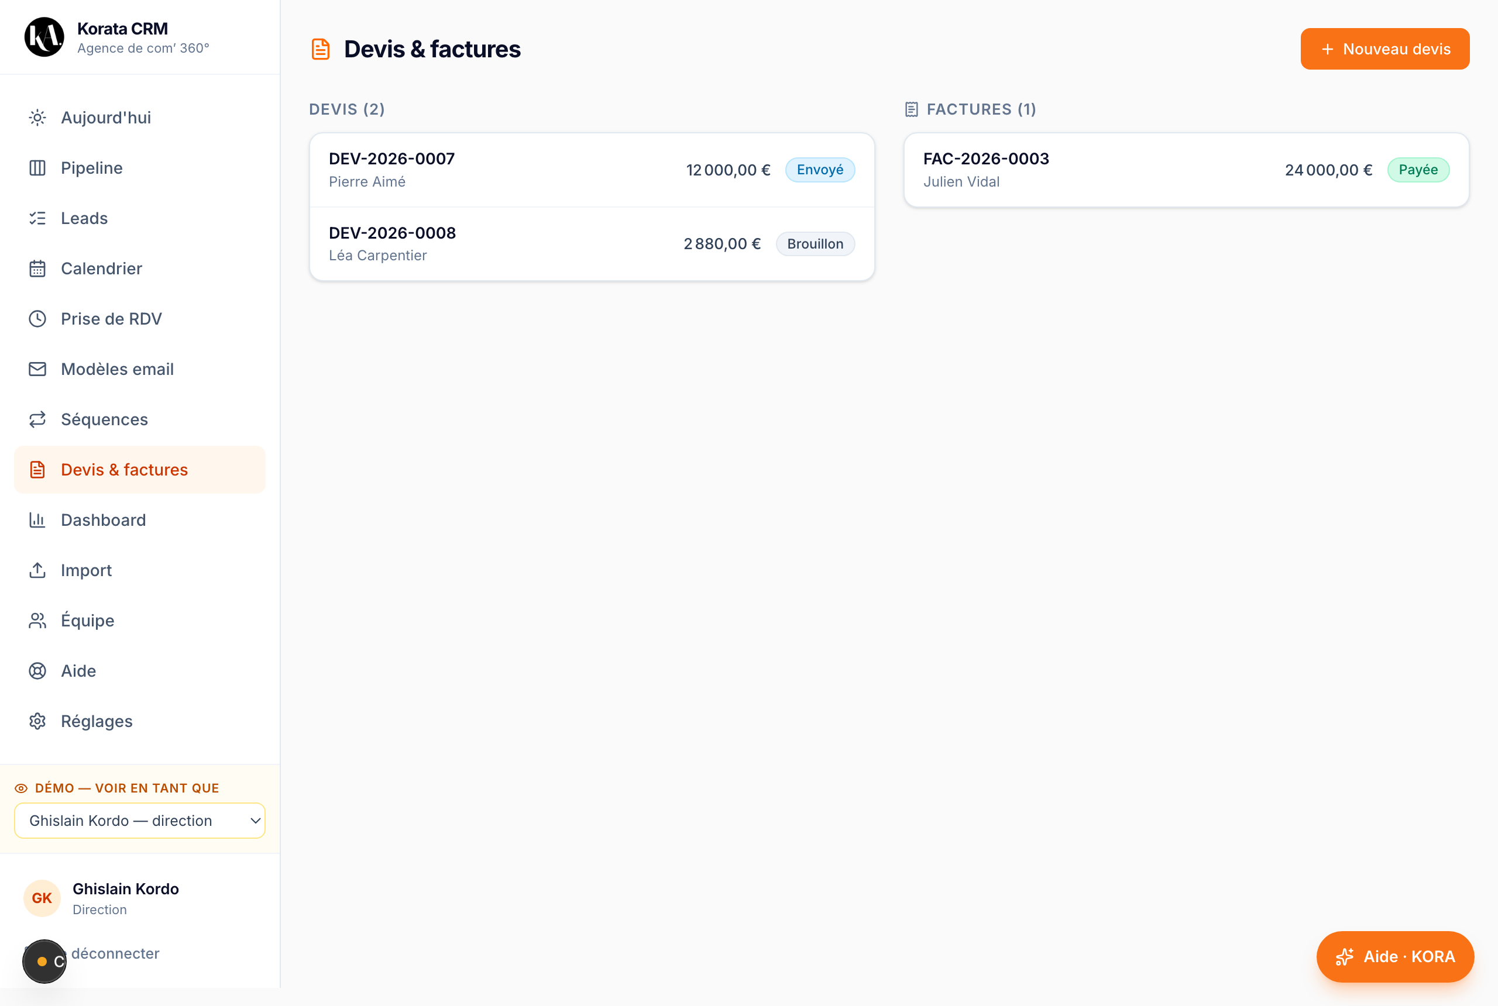Click the people icon beside Équipe
Viewport: 1498px width, 1006px height.
pos(37,621)
